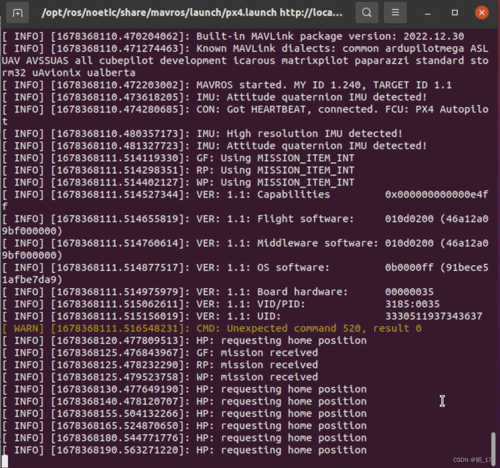
Task: Click the home position line at 1678368120
Action: 184,341
